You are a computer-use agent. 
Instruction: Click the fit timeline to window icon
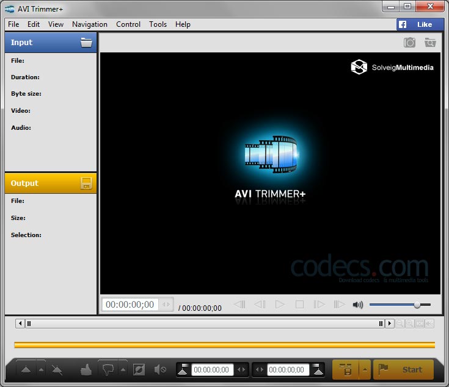[x=420, y=324]
